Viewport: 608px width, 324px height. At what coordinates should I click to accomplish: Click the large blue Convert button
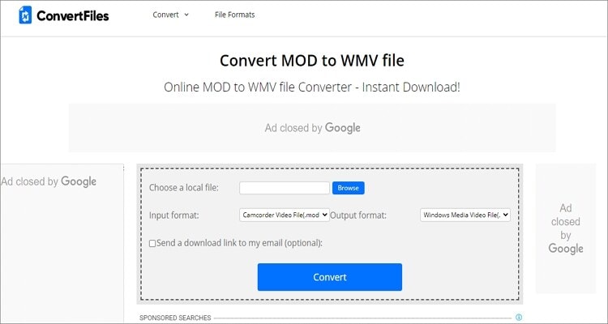pos(330,277)
